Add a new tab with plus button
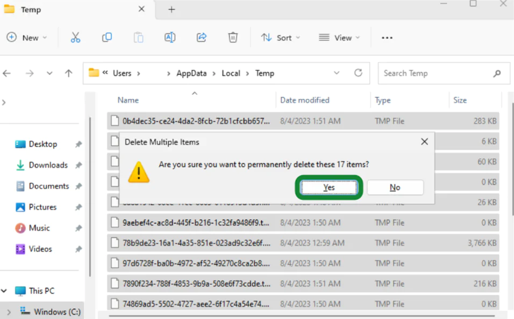 point(172,10)
